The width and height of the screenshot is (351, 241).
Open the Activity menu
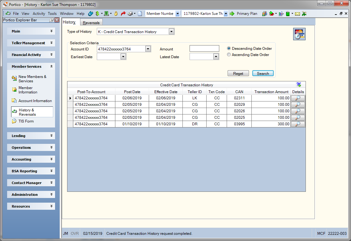[39, 14]
